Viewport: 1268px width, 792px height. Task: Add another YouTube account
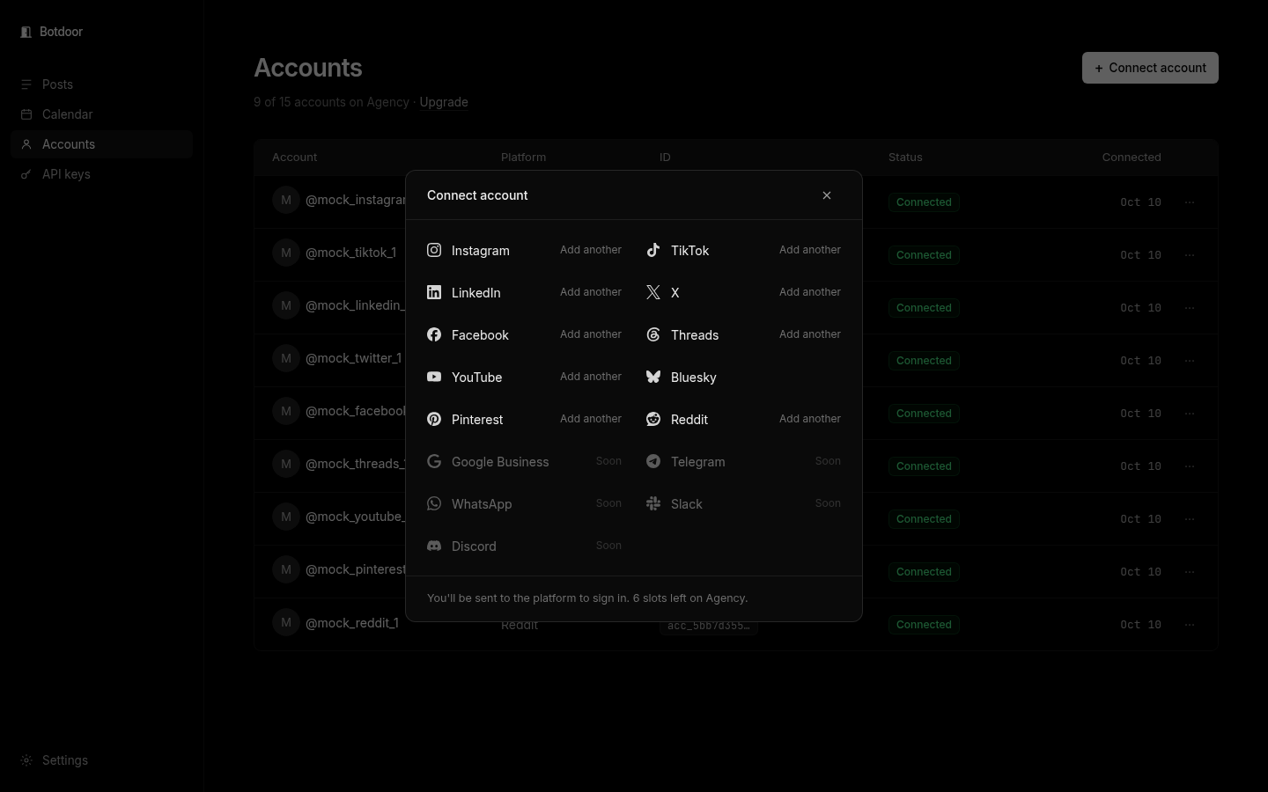point(591,377)
